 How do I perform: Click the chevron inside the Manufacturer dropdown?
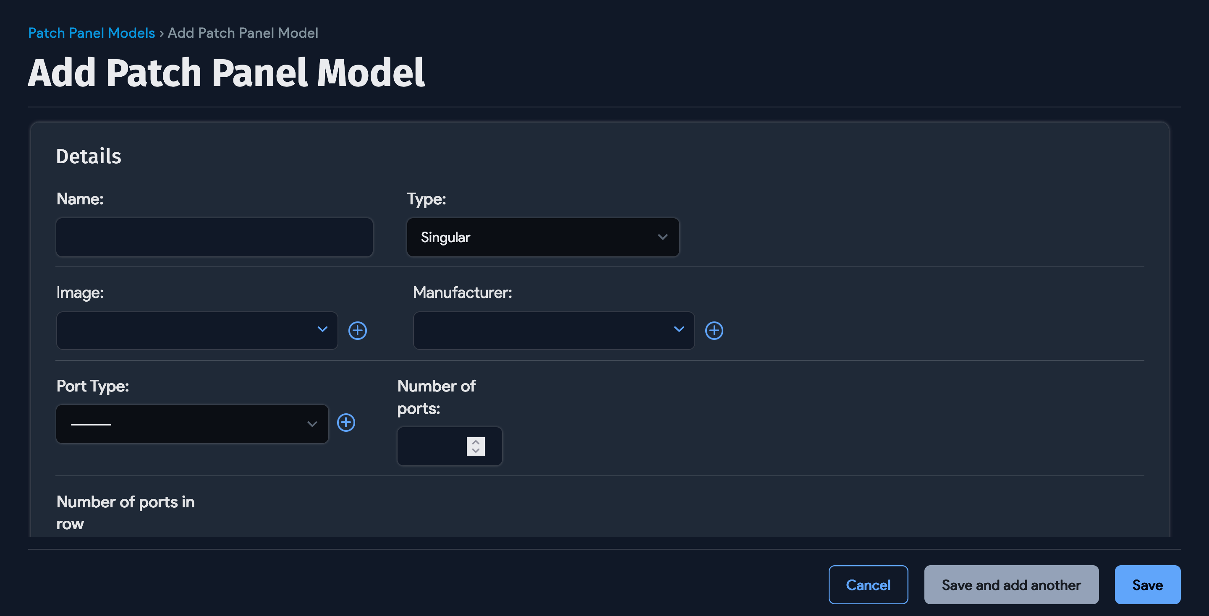[679, 330]
